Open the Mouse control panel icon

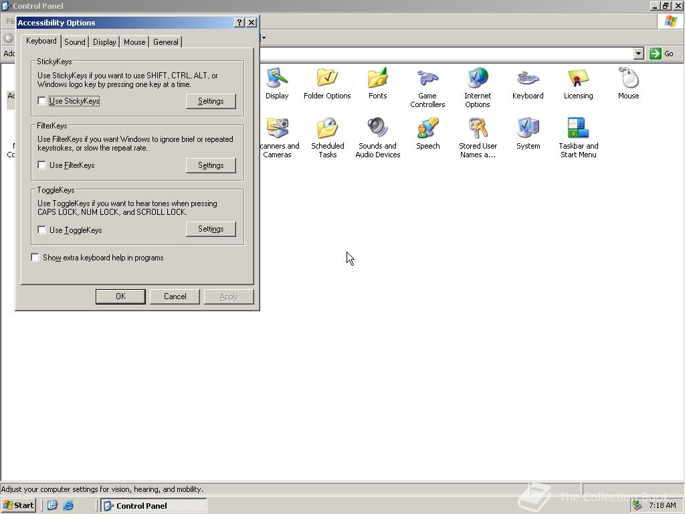point(628,83)
